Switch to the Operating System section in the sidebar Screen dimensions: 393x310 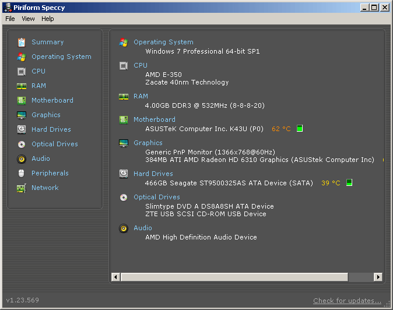click(61, 57)
